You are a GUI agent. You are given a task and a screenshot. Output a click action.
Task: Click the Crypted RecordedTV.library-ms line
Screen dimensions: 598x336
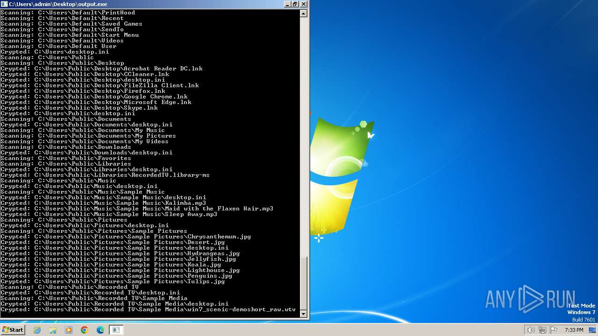(x=105, y=175)
